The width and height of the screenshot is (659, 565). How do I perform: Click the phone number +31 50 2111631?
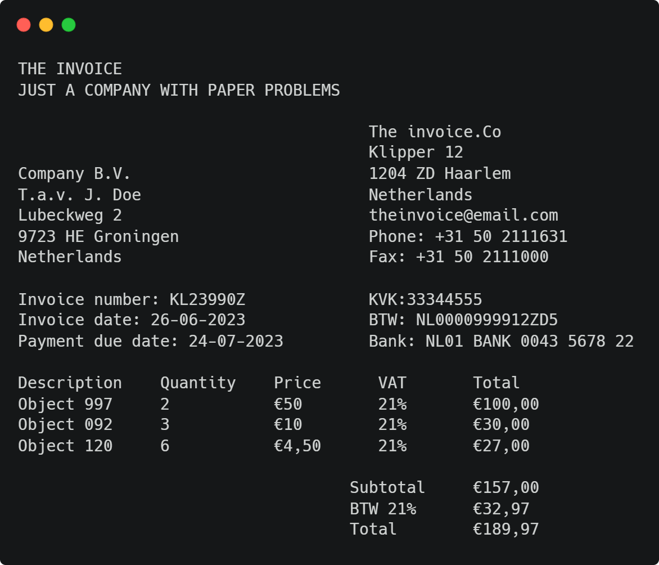(501, 236)
